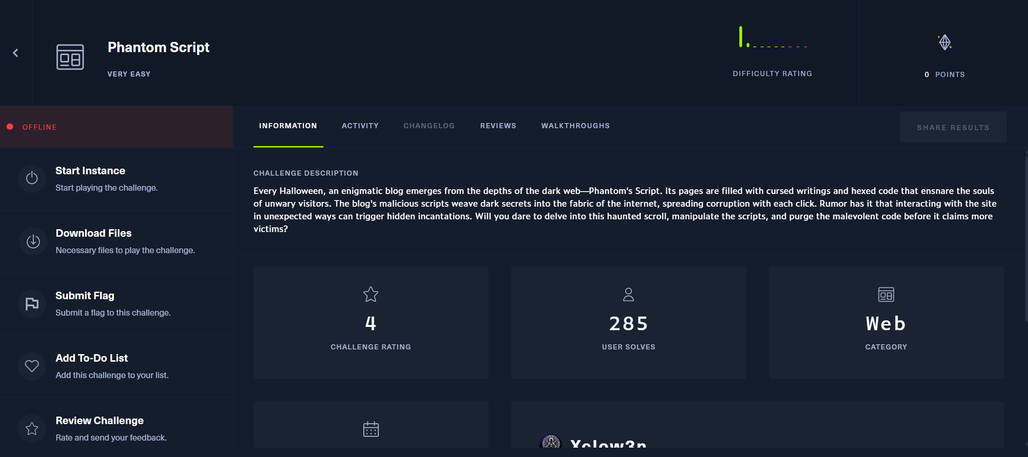Click the 4 challenge rating value
1028x457 pixels.
[x=371, y=324]
